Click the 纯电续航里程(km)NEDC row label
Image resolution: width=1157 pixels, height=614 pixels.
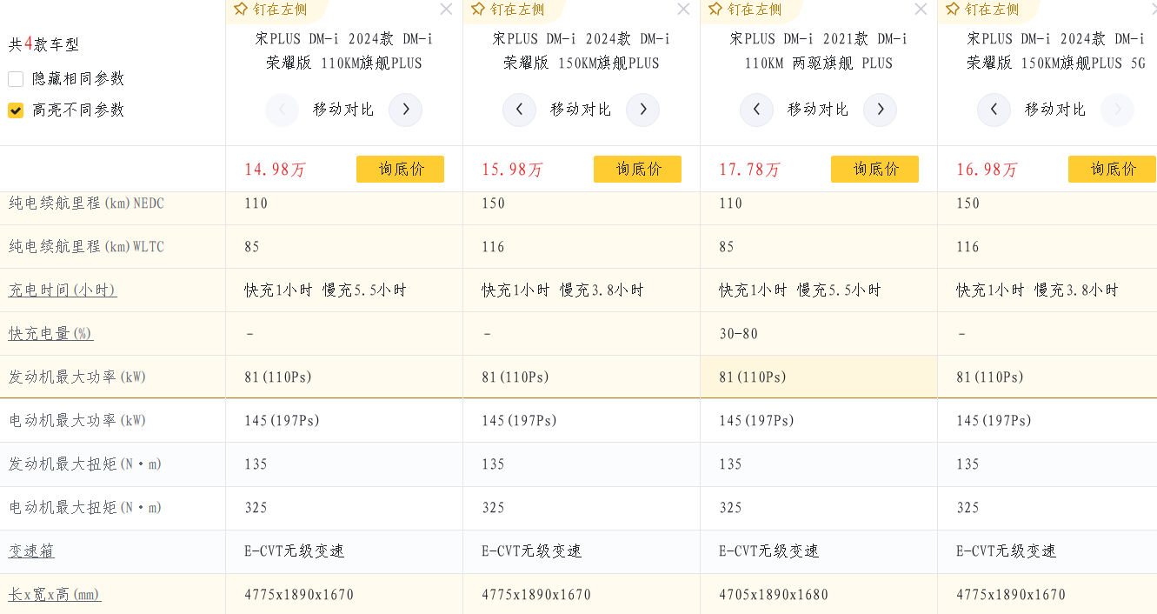coord(86,204)
